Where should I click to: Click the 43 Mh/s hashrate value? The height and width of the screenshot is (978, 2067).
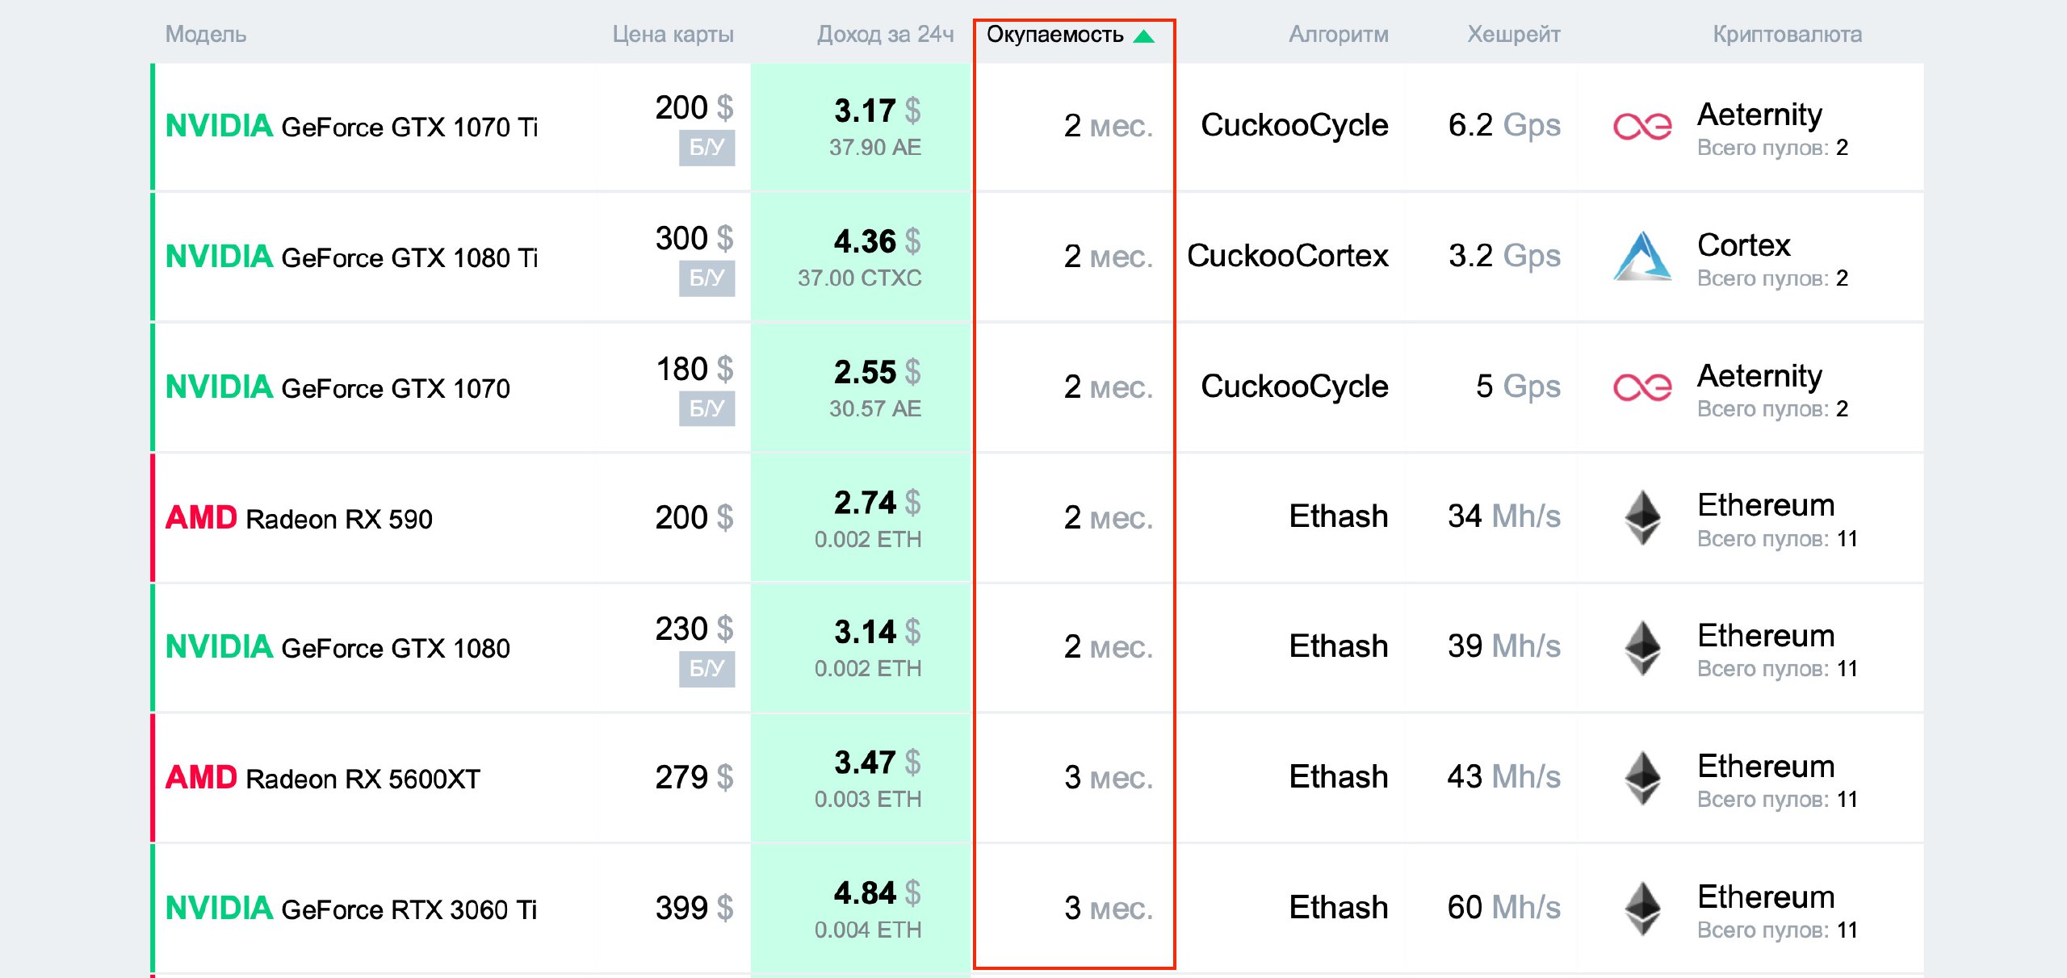tap(1504, 777)
